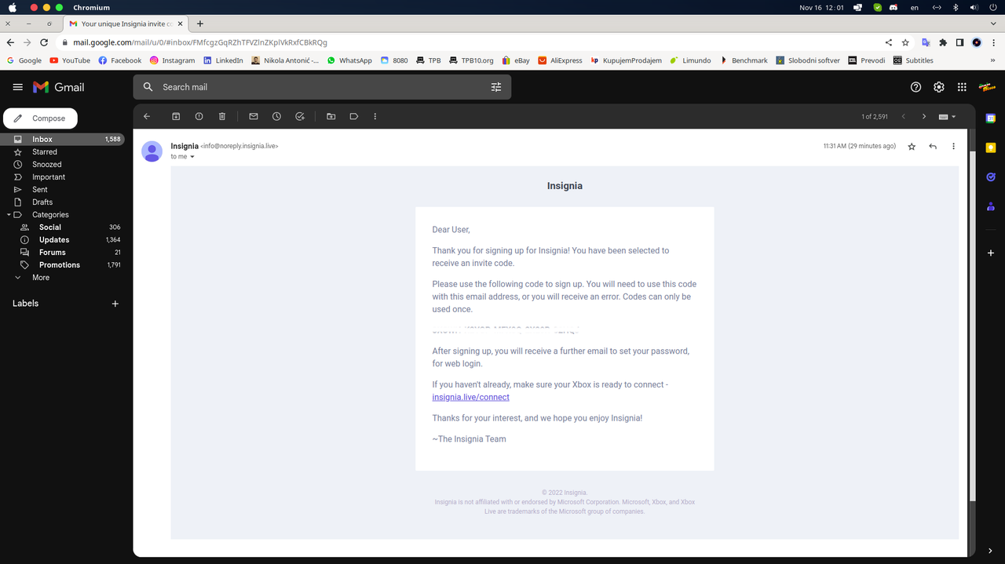This screenshot has width=1005, height=564.
Task: Star the Insignia message
Action: [912, 147]
